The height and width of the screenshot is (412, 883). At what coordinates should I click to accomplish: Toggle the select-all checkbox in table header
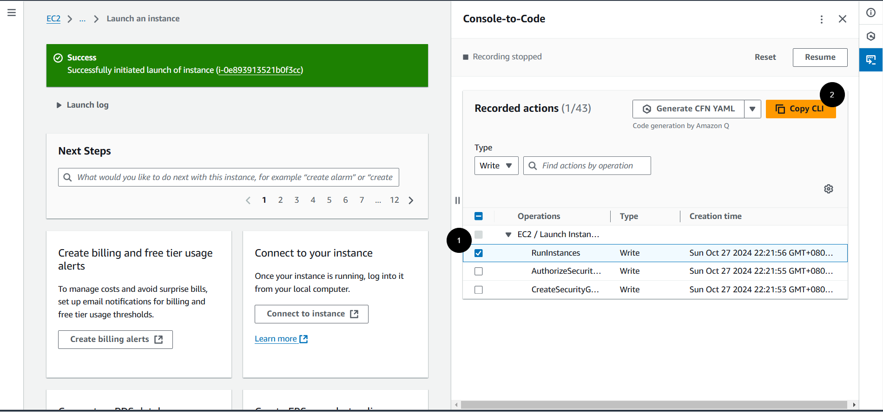[479, 216]
